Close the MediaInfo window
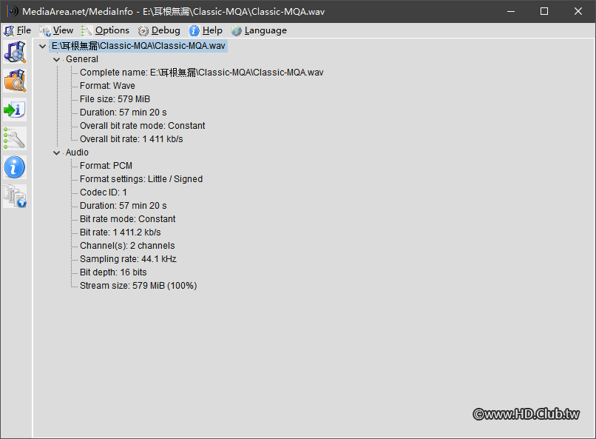Screen dimensions: 596x439 coord(578,11)
